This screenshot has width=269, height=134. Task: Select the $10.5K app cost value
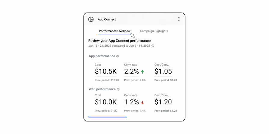click(106, 71)
